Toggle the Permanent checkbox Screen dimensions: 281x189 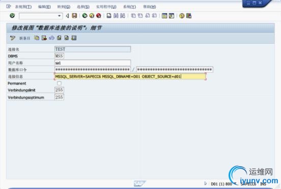[x=59, y=83]
